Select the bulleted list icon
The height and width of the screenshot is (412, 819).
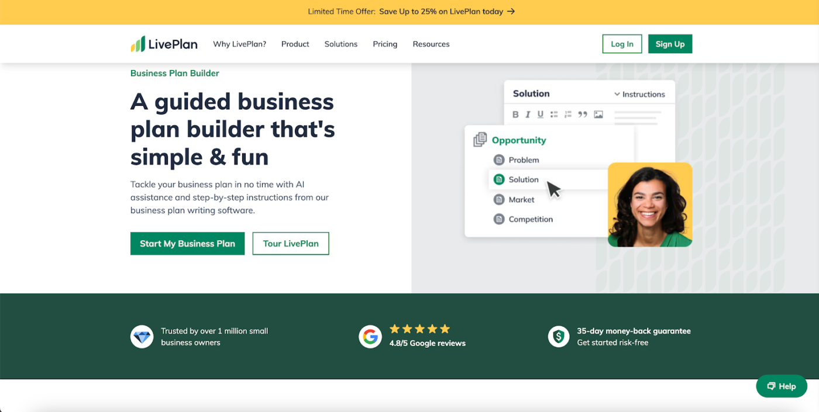[x=554, y=115]
